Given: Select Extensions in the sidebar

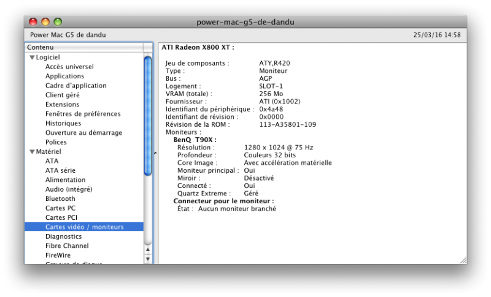Looking at the screenshot, I should click(62, 104).
